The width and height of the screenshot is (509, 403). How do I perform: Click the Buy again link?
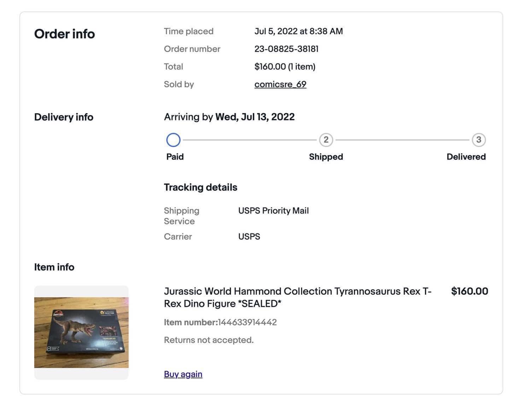[183, 374]
